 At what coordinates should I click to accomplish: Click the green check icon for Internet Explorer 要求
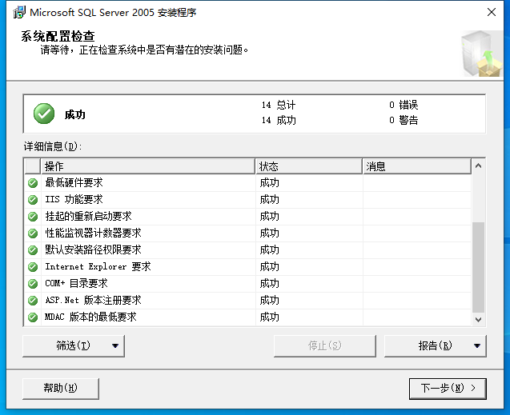(x=33, y=267)
